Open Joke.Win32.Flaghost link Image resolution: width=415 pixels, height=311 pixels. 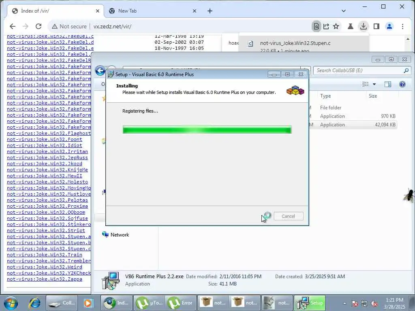pyautogui.click(x=49, y=133)
